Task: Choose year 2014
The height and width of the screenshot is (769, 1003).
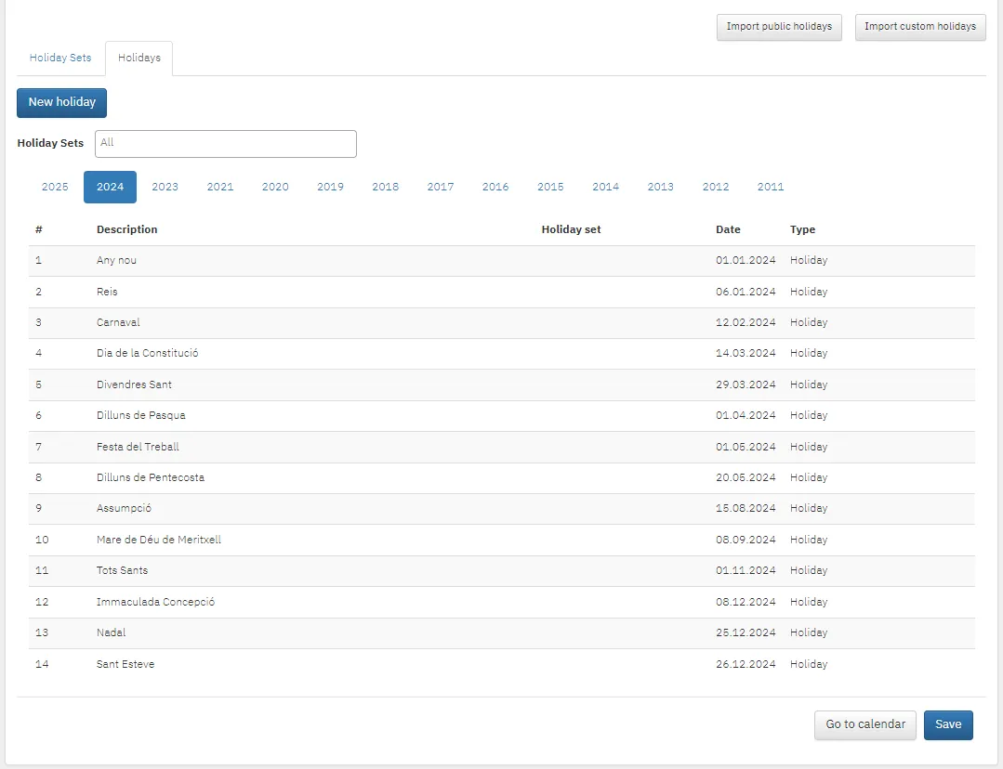Action: click(605, 187)
